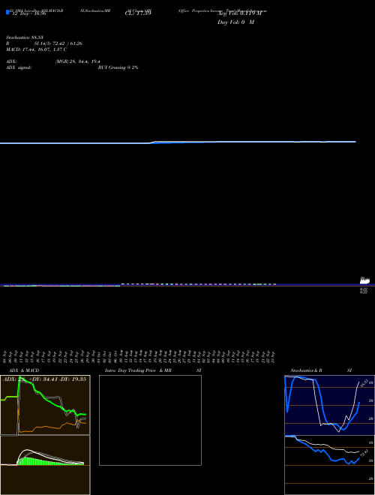Screen dimensions: 375x495
Task: Click the 'MACD: 17.44, 16.07, 1.37 C' line
Action: point(36,49)
